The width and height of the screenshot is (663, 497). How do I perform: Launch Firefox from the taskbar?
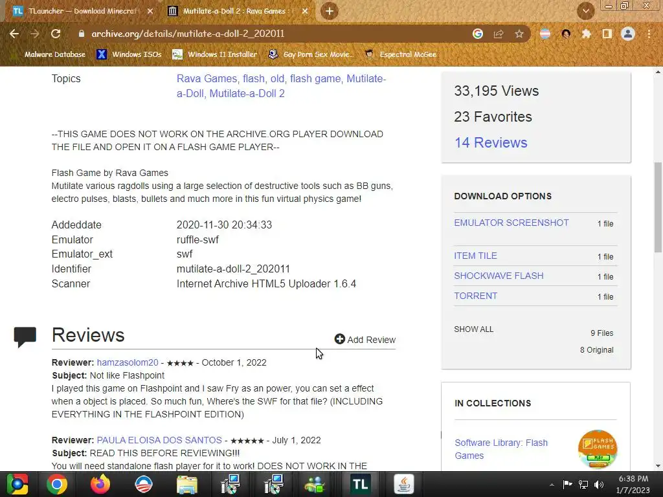click(x=100, y=484)
